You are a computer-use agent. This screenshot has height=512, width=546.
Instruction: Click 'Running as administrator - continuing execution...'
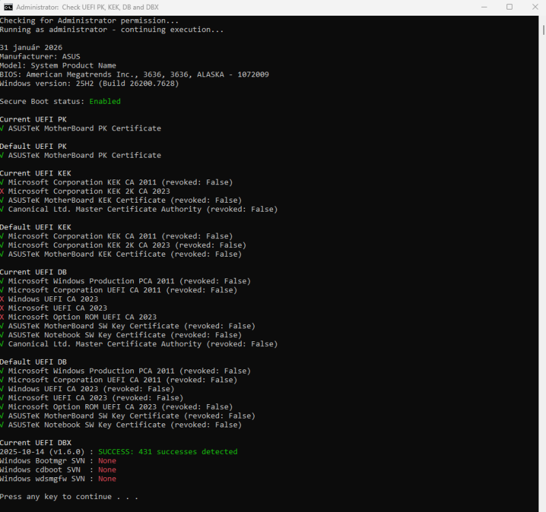point(112,29)
